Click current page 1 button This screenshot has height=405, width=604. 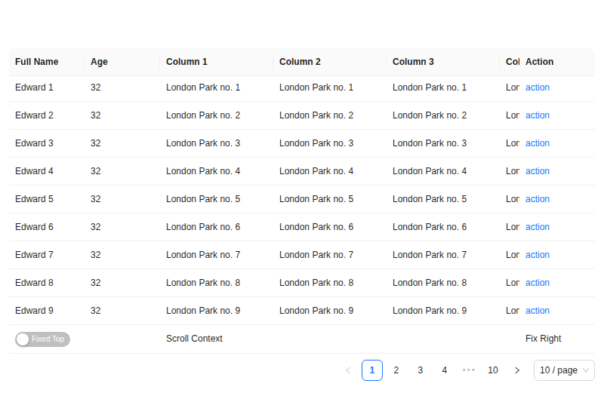372,370
